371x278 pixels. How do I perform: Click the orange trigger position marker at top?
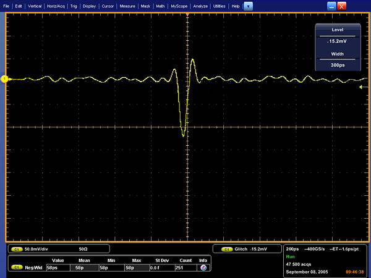click(187, 14)
